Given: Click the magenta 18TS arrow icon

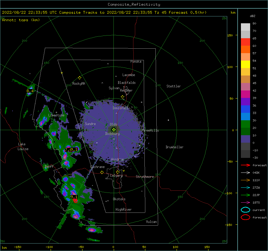Looking at the screenshot, I should (245, 203).
